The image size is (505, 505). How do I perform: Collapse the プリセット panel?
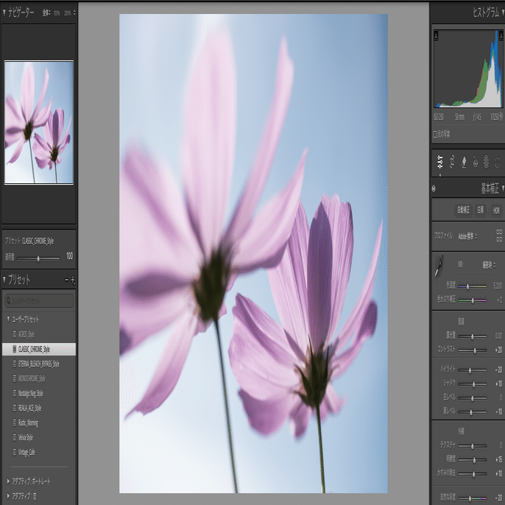point(4,280)
